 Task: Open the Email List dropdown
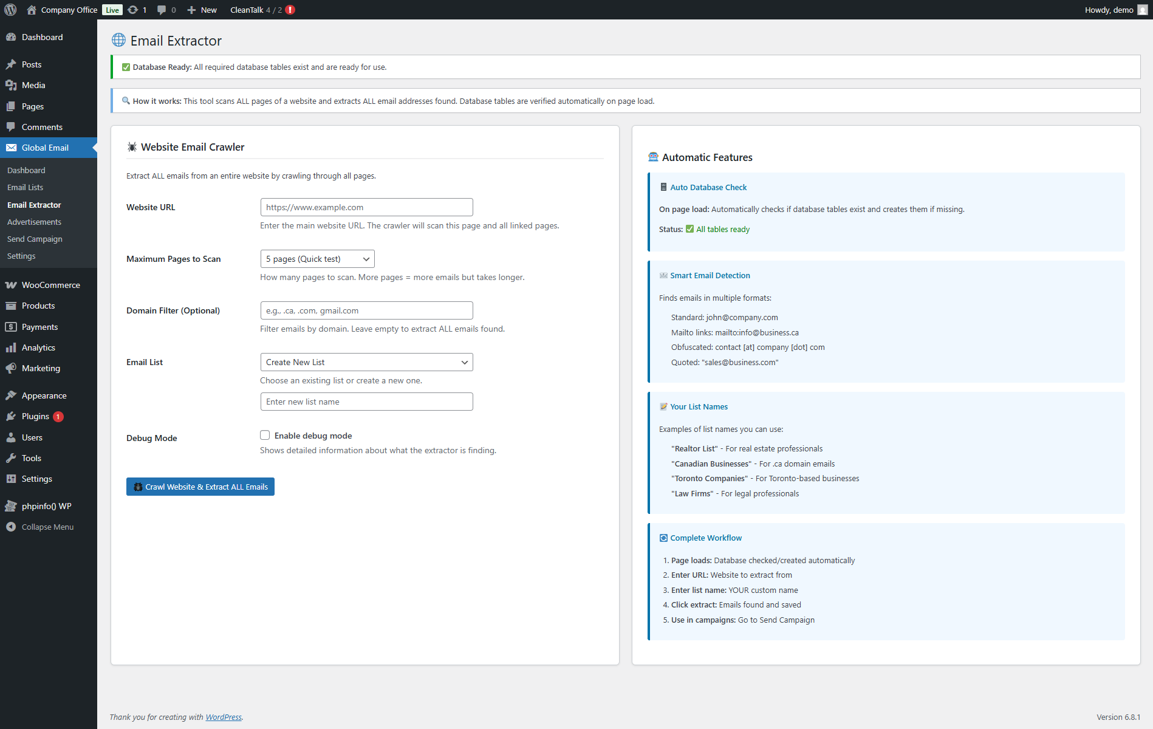[x=366, y=362]
